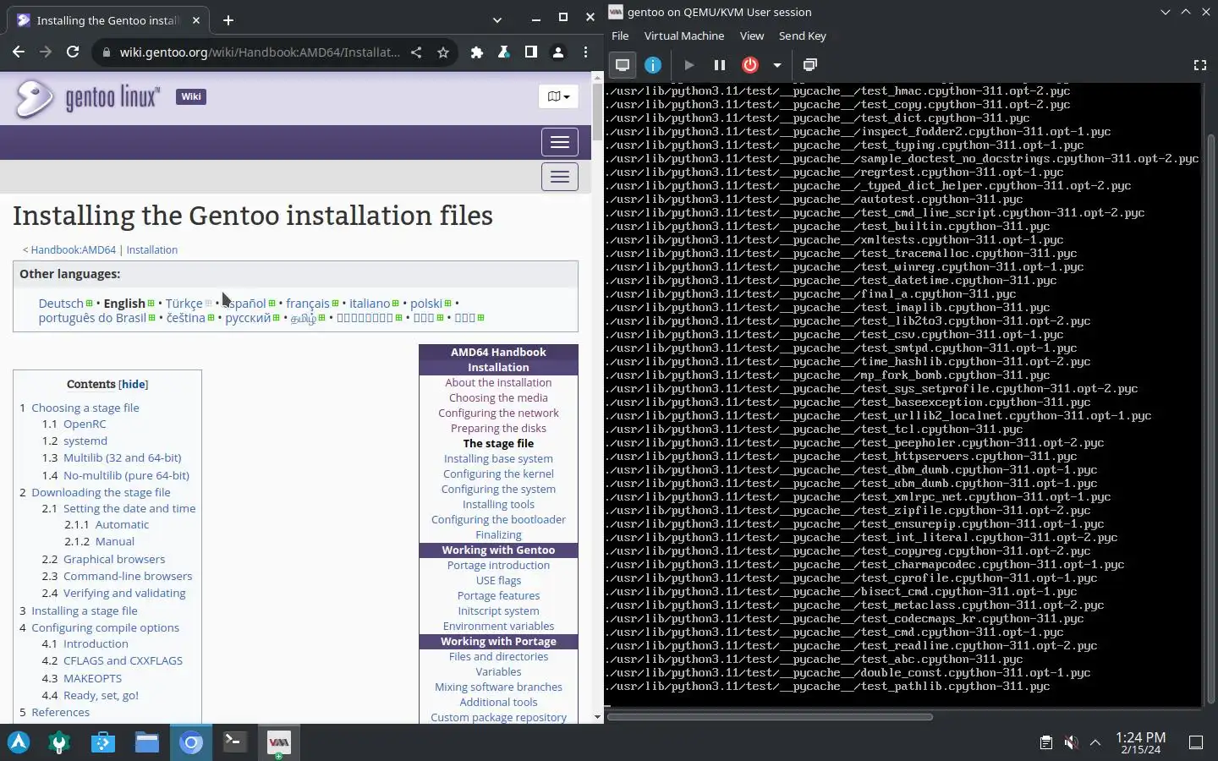
Task: Open the file manager in taskbar
Action: [147, 742]
